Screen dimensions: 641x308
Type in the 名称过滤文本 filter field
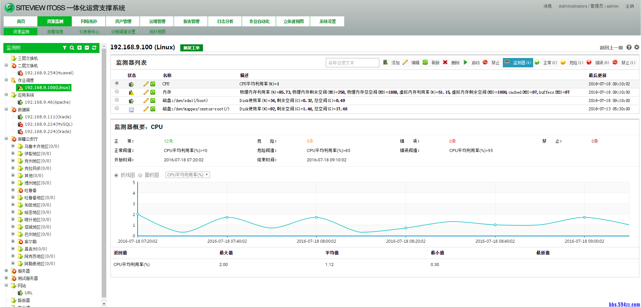point(352,62)
